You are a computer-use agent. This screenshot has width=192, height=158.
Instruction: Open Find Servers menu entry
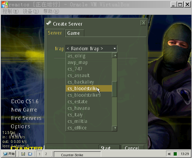point(26,118)
